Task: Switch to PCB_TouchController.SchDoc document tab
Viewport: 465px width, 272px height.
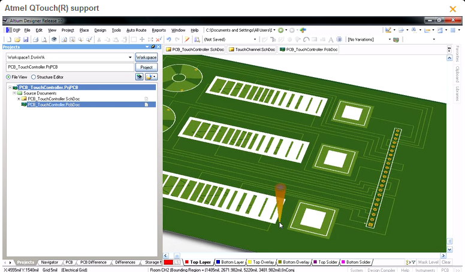Action: [195, 50]
